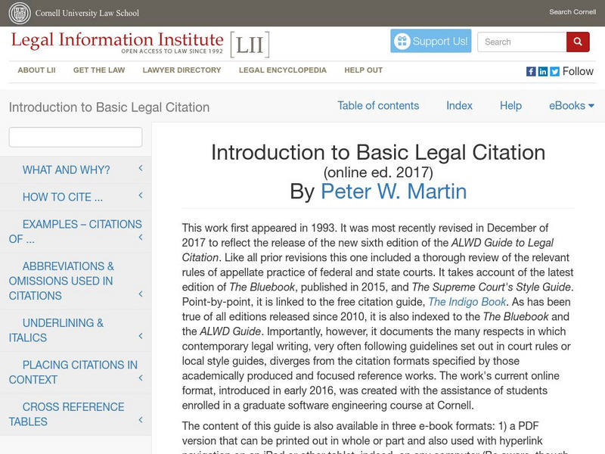The width and height of the screenshot is (605, 454).
Task: Open the About LII menu
Action: [36, 70]
